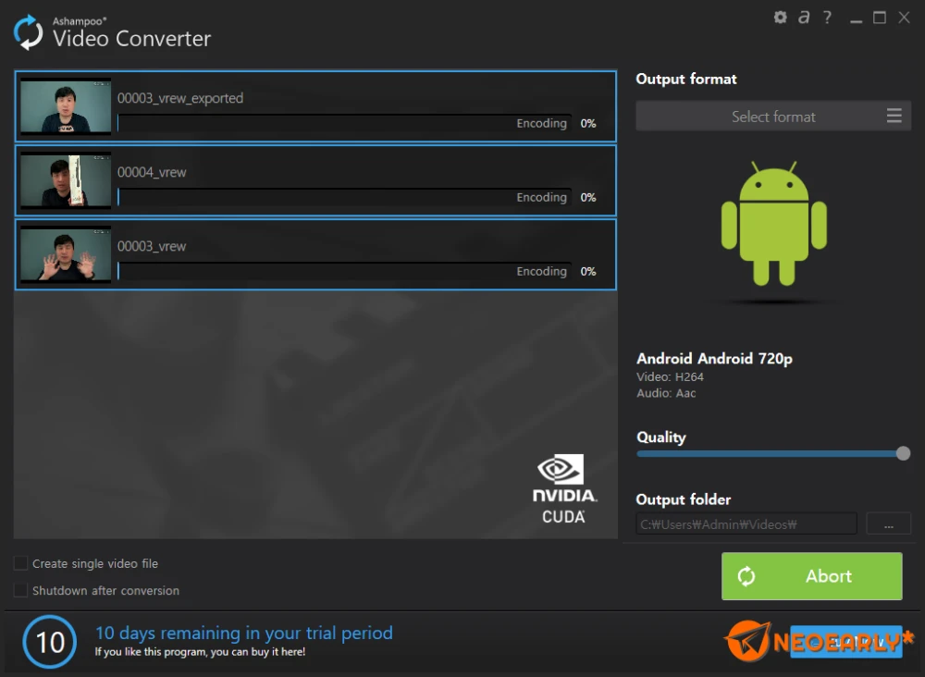Click the 00003_vrew_exported encoding progress bar

coord(344,123)
